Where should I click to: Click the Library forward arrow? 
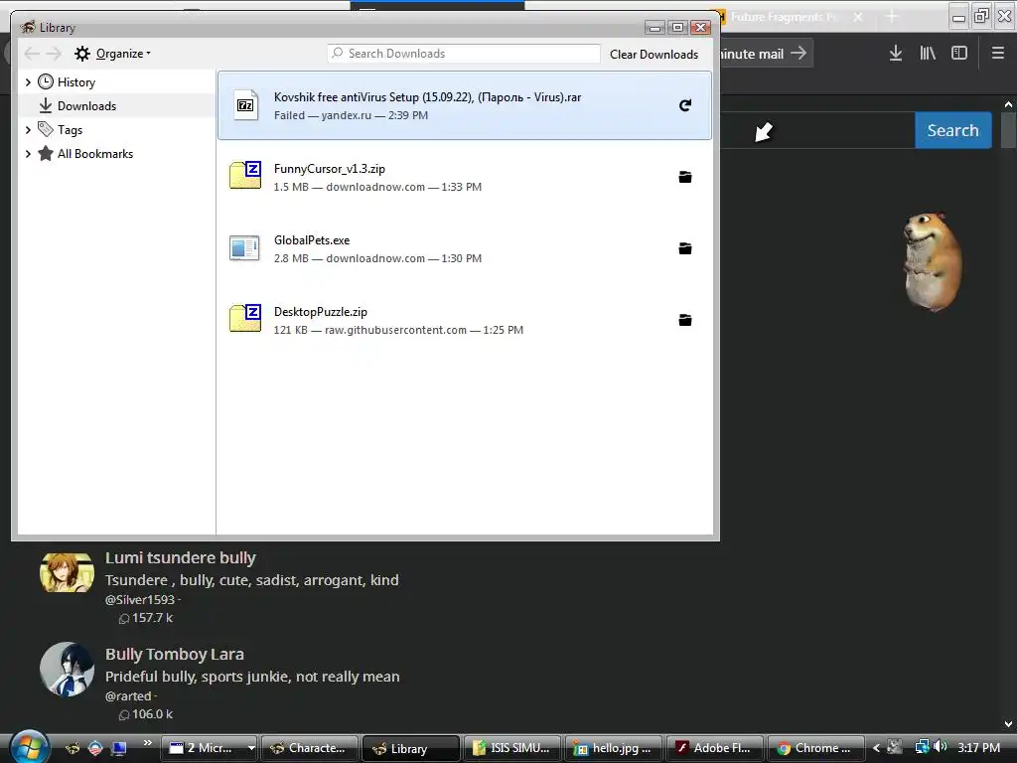pos(54,54)
